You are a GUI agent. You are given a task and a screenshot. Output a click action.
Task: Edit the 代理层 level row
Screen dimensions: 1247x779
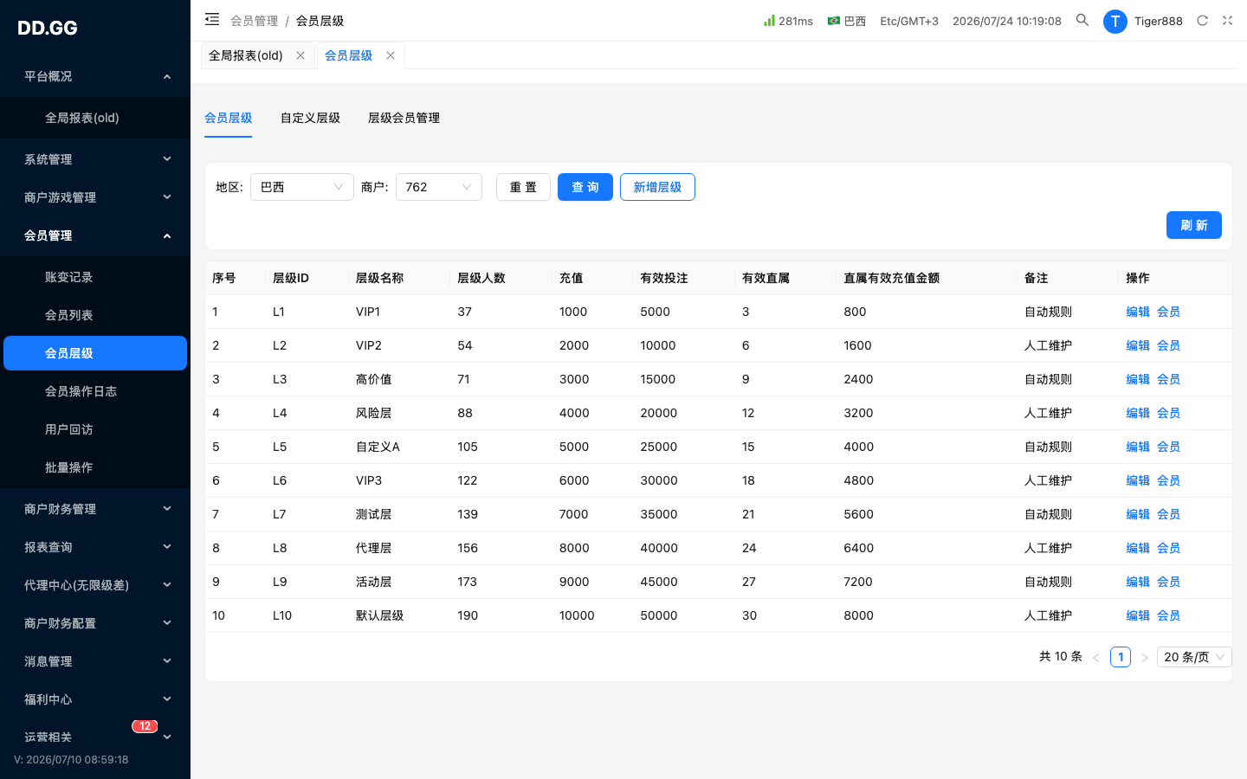pos(1138,548)
